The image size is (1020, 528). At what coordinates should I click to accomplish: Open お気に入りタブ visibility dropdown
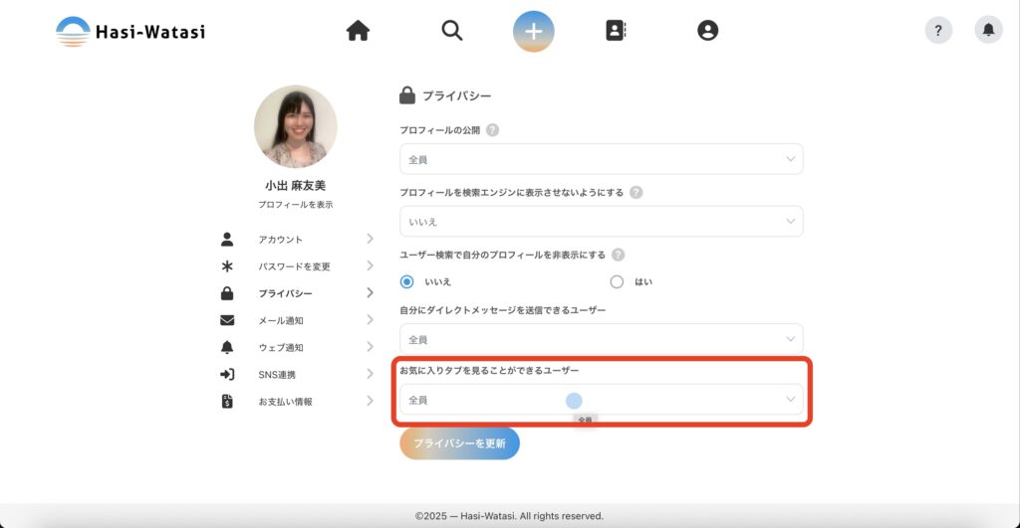coord(601,400)
